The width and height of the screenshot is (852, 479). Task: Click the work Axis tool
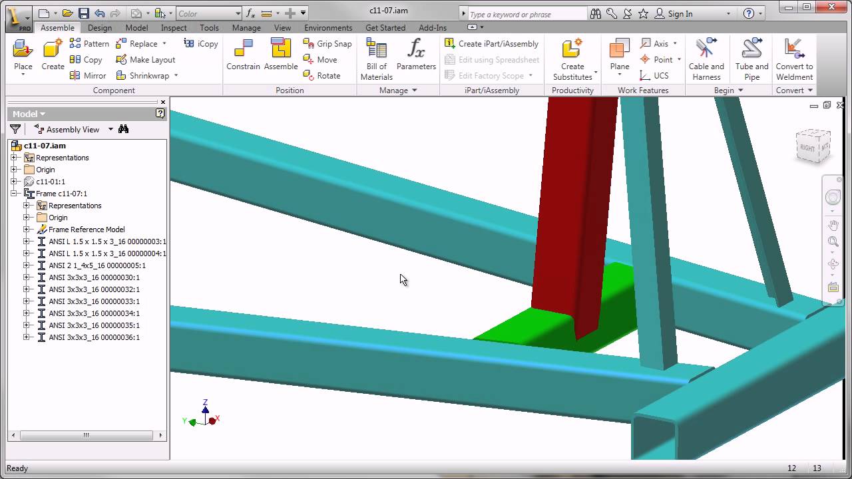(655, 43)
